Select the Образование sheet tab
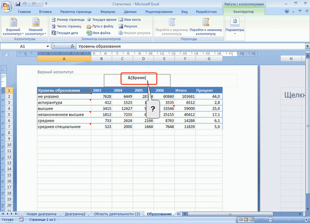This screenshot has height=223, width=310. 159,214
